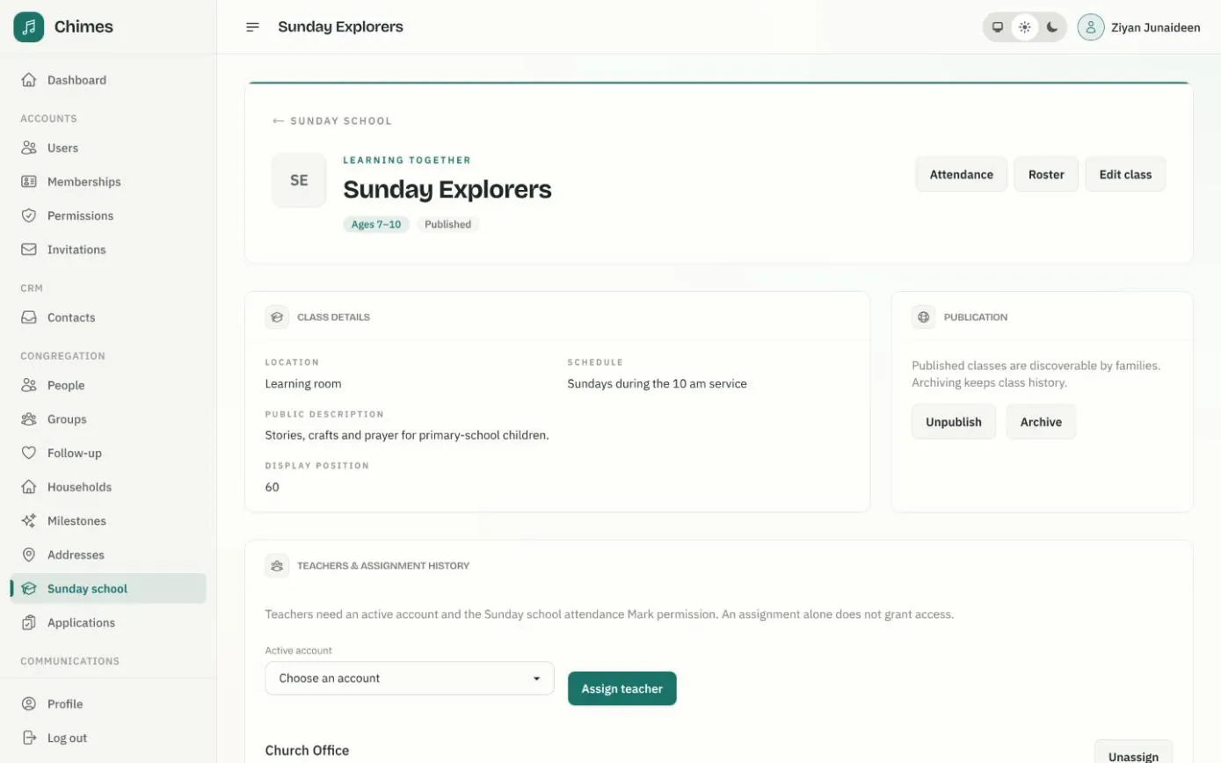Viewport: 1221px width, 763px height.
Task: Click the Log out icon
Action: pos(29,738)
